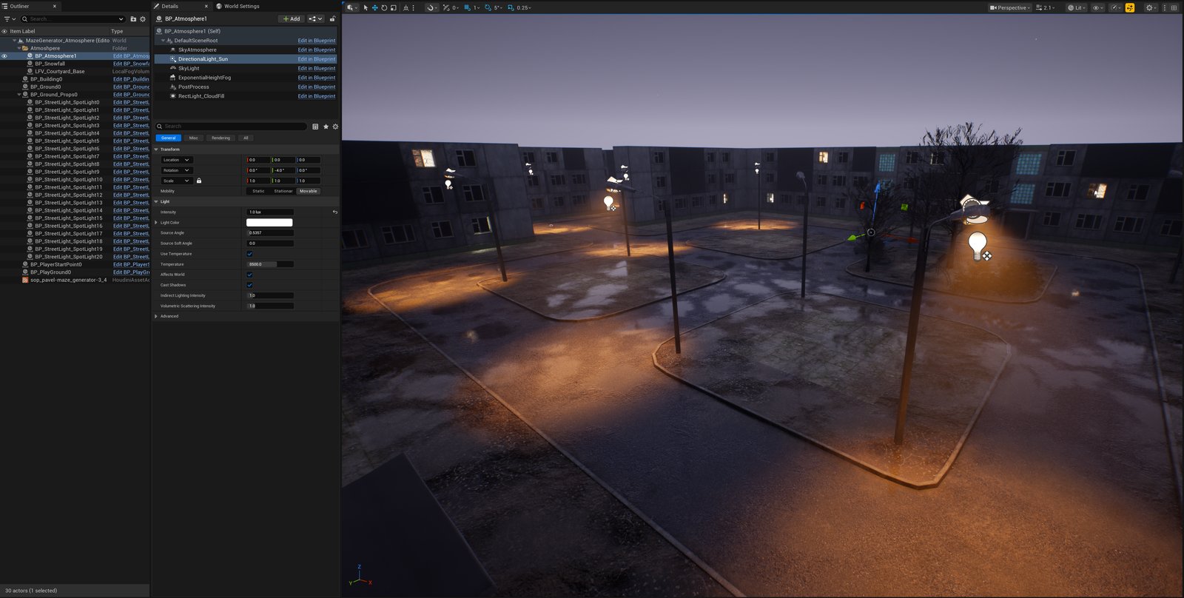Open Outliner settings gear icon
The image size is (1184, 598).
click(x=143, y=19)
